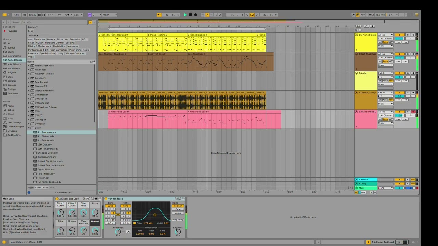The height and width of the screenshot is (246, 438).
Task: Filter devices by Dynamics tag
Action: (x=75, y=39)
